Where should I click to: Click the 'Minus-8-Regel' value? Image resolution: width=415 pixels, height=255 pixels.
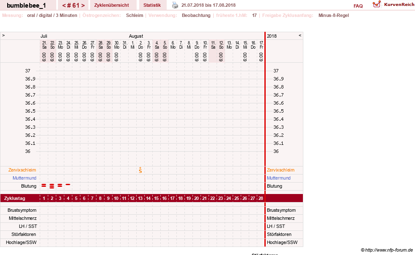333,15
